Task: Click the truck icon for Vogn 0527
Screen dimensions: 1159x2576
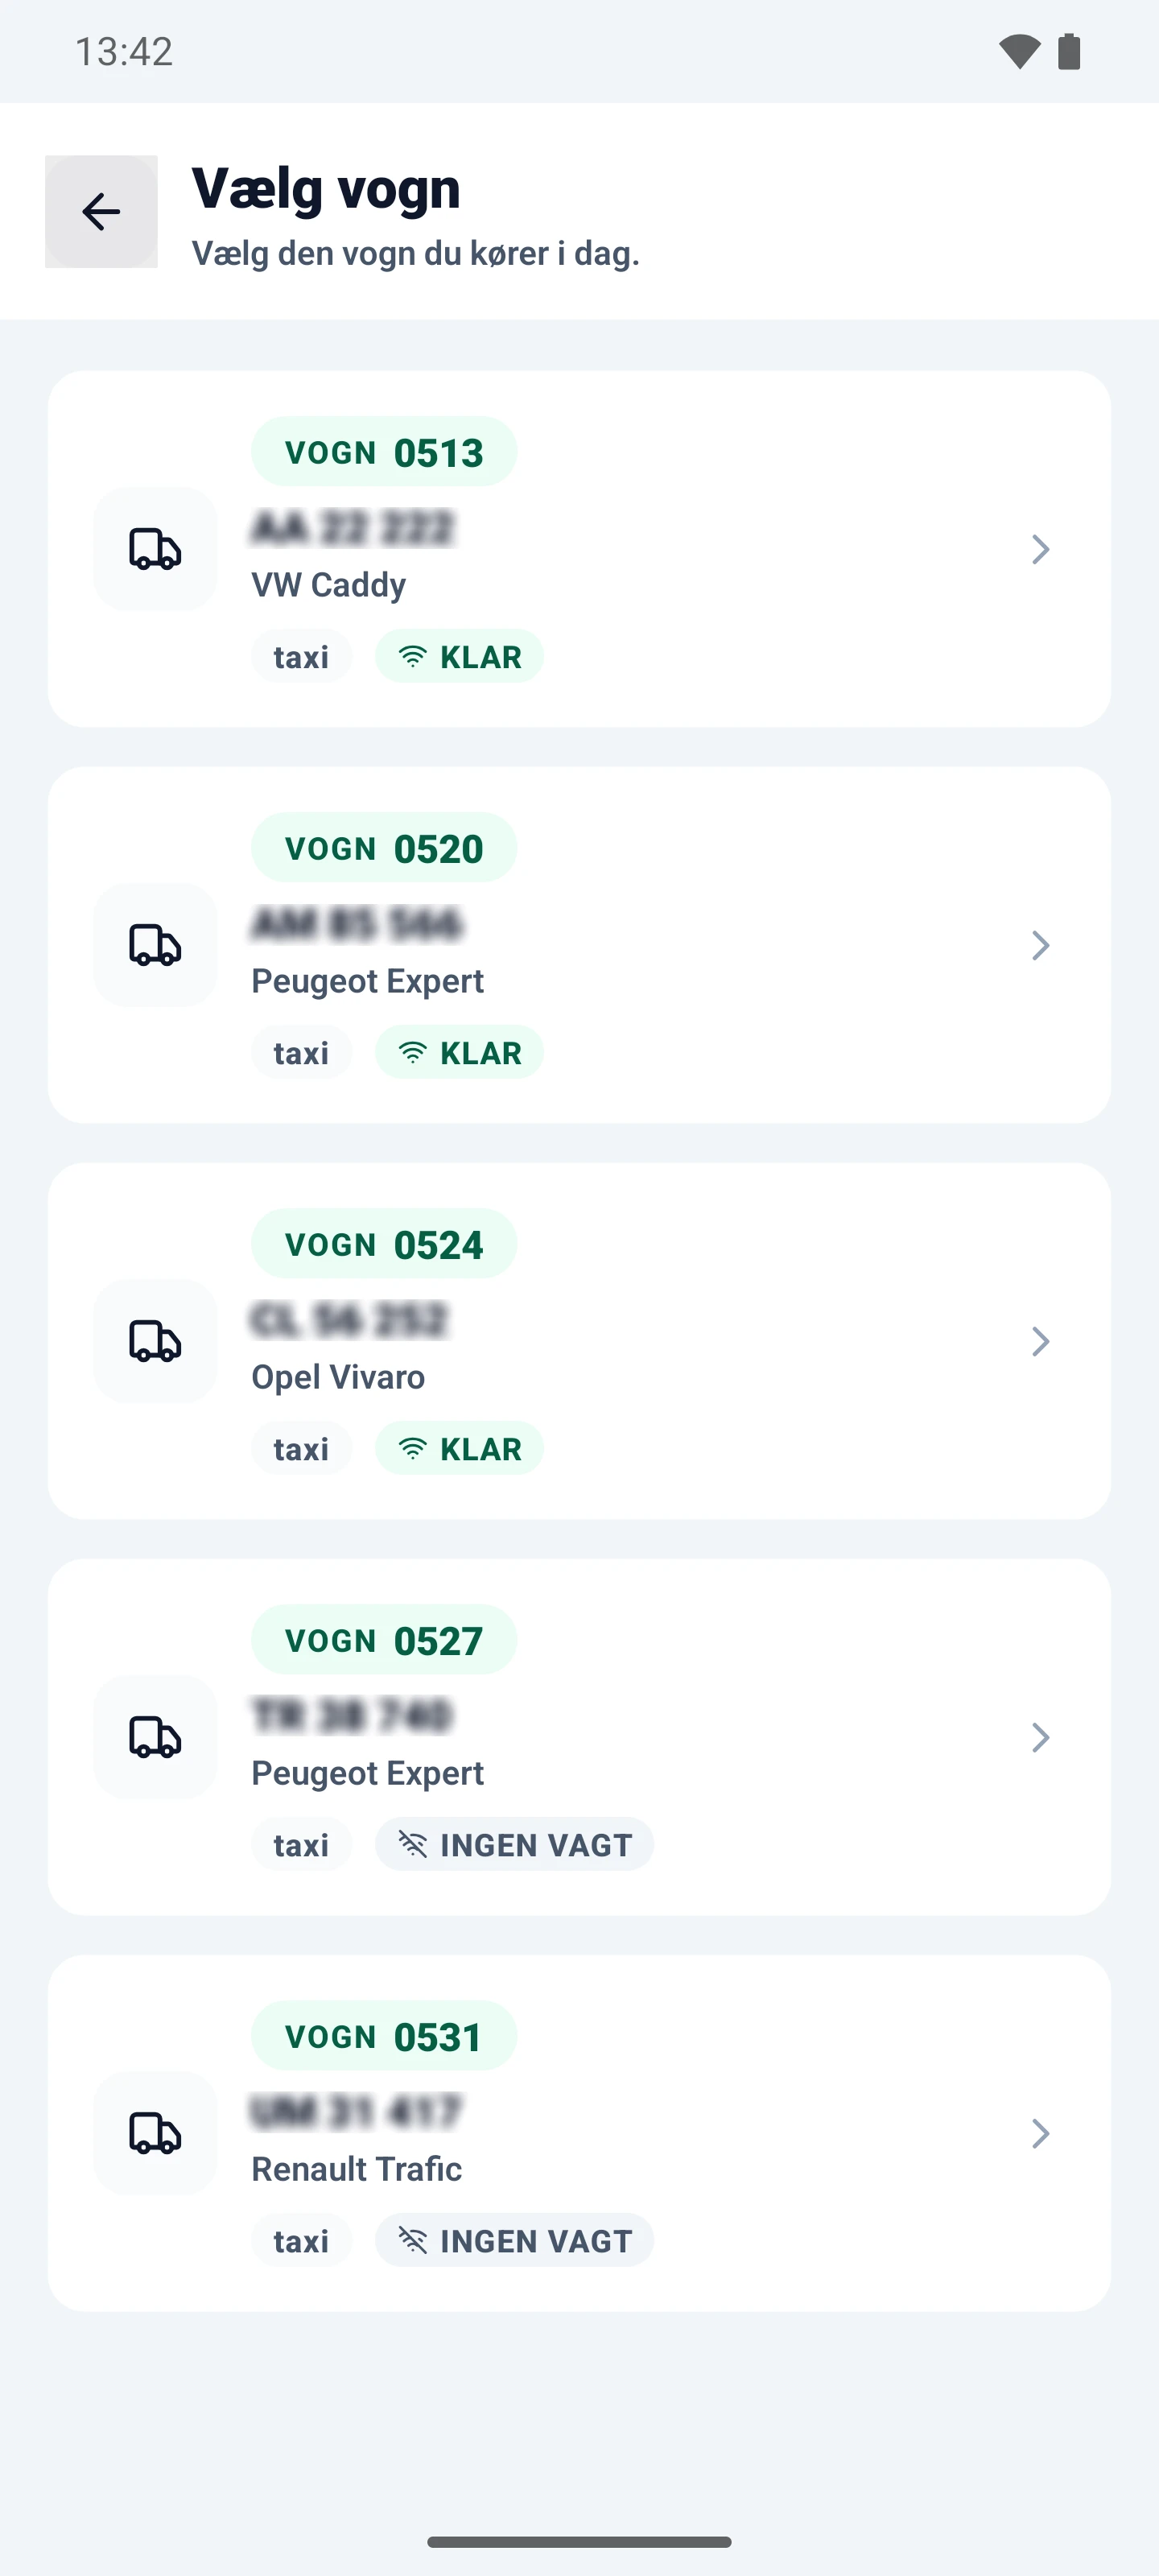Action: tap(155, 1737)
